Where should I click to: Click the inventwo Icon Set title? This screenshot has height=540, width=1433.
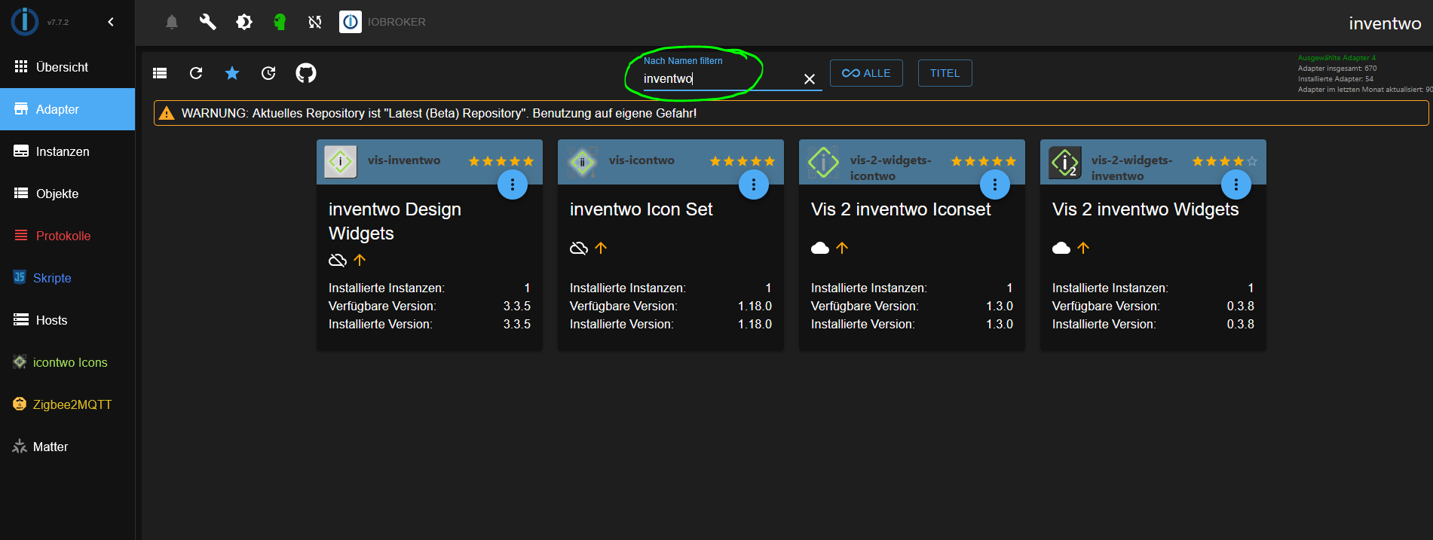641,209
